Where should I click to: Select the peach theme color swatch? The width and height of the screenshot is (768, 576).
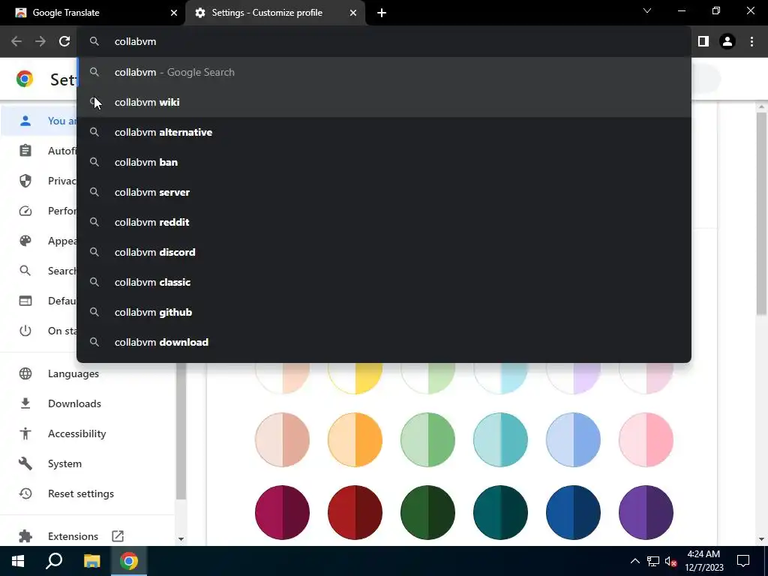pyautogui.click(x=282, y=439)
